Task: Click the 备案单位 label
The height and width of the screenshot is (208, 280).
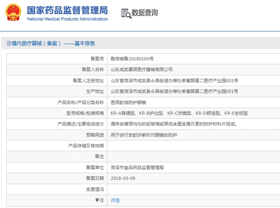Action: point(95,168)
